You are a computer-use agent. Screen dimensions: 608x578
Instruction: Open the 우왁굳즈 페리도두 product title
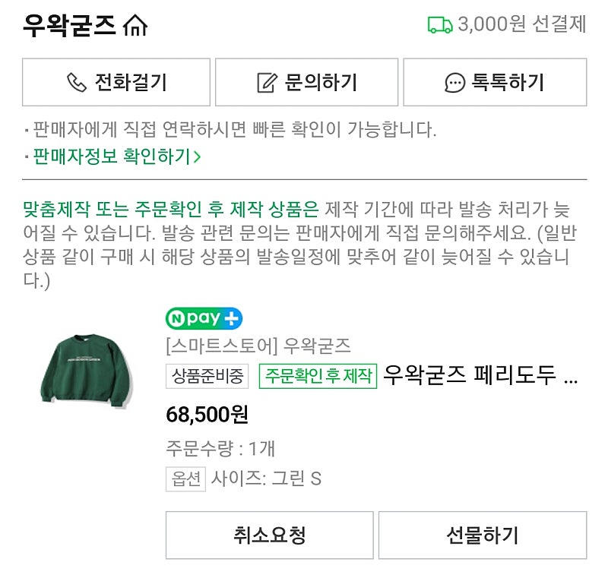480,375
